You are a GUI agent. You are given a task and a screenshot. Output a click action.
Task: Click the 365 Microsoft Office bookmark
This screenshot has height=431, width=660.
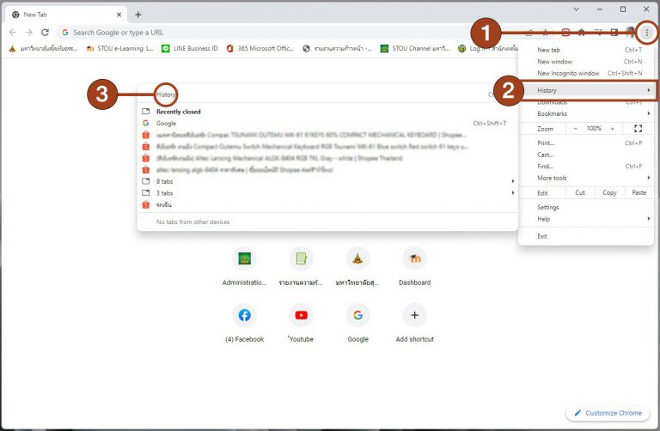coord(260,49)
